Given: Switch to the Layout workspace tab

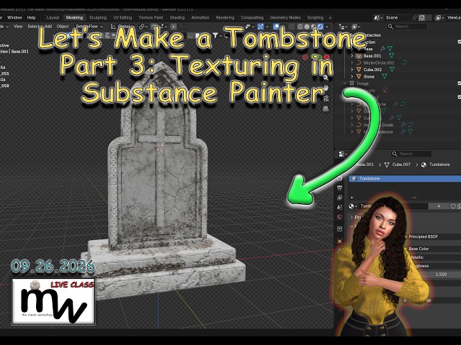Looking at the screenshot, I should (x=53, y=17).
